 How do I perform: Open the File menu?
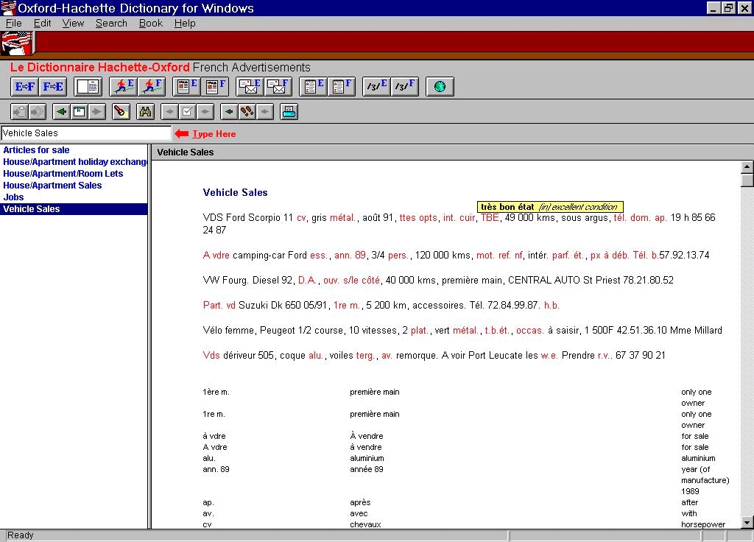[x=13, y=23]
